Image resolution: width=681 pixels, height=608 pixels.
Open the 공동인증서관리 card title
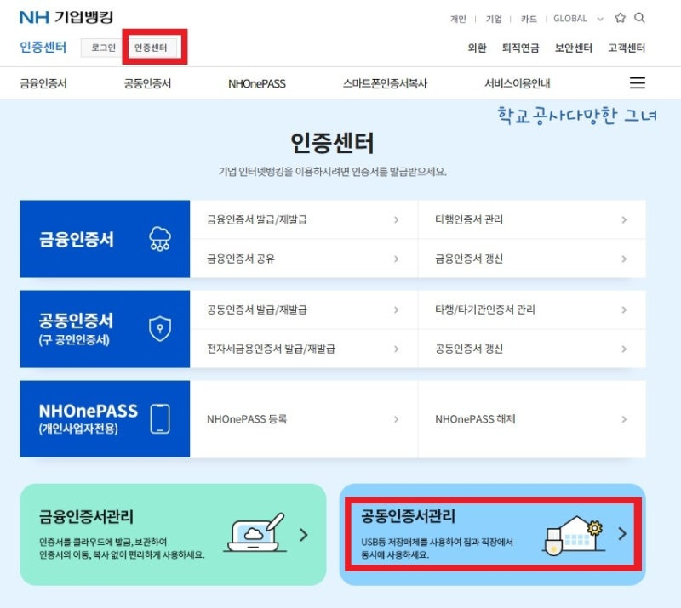[409, 516]
